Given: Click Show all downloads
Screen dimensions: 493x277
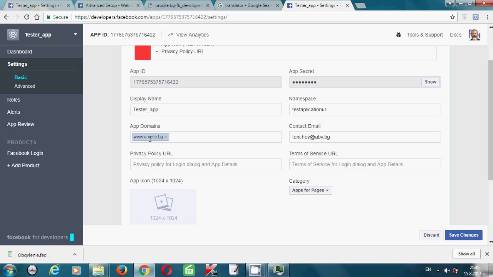Looking at the screenshot, I should (466, 254).
